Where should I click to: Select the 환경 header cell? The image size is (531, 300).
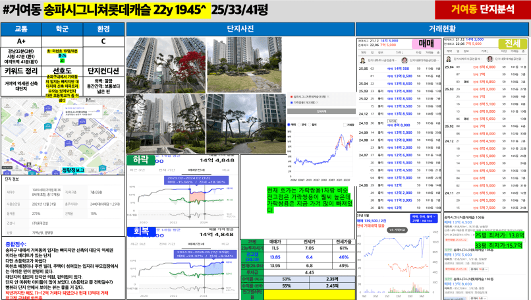pyautogui.click(x=103, y=29)
